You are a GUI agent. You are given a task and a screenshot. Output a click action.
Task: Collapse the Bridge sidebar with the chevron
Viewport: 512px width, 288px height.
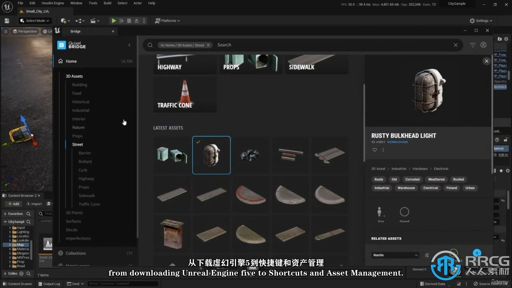[129, 45]
